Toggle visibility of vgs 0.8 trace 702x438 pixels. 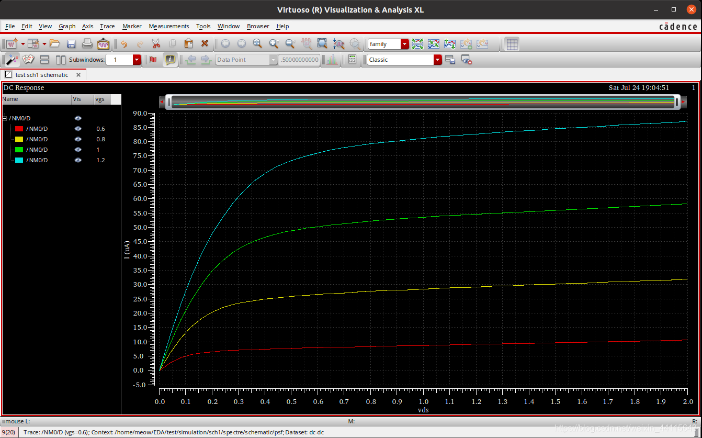(x=78, y=139)
